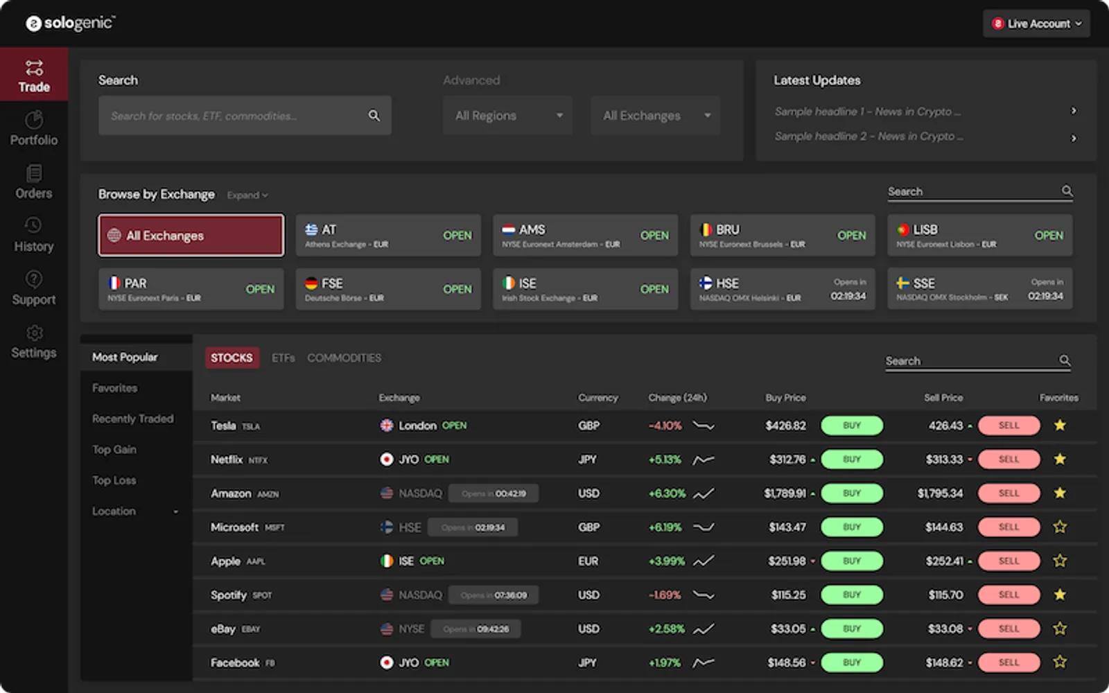This screenshot has width=1109, height=693.
Task: Unfavorite Amazon using its star
Action: [x=1060, y=493]
